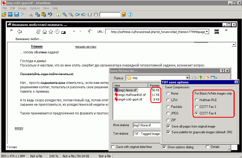Open Тип файла TIF - Tagged Image combo
Image resolution: width=242 pixels, height=158 pixels.
tap(147, 134)
